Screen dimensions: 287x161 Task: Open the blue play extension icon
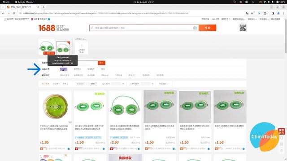pos(259,13)
